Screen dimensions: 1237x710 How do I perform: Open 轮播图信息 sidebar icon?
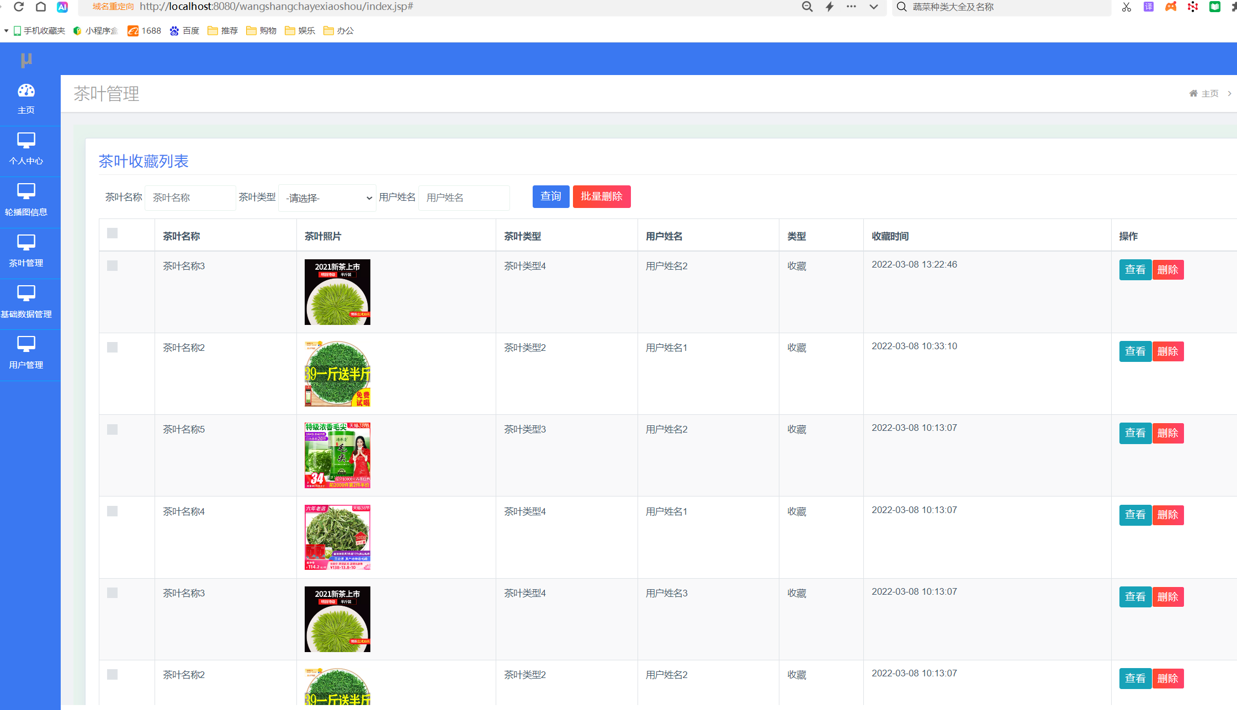click(x=26, y=191)
